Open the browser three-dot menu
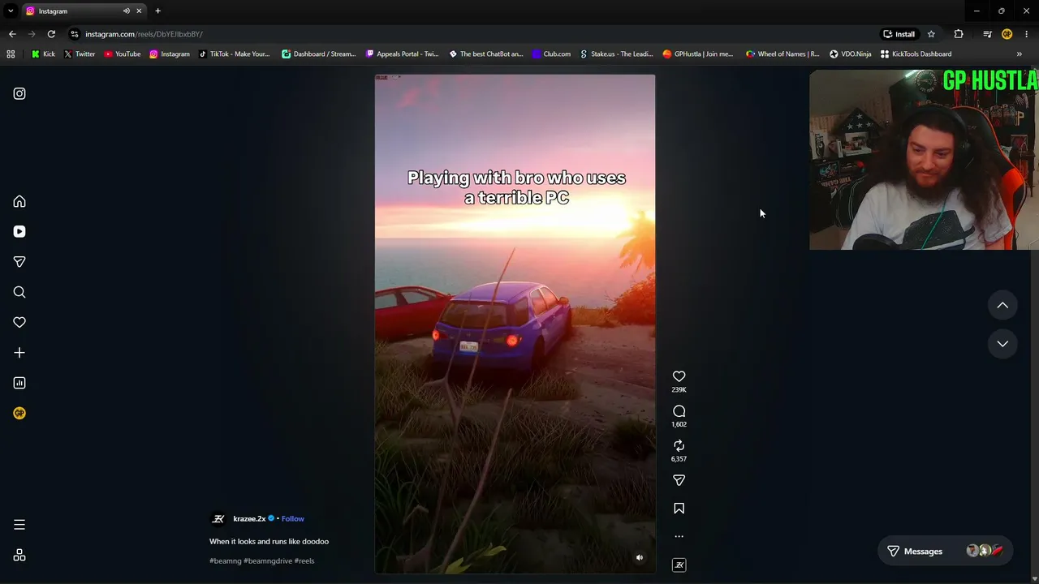Viewport: 1039px width, 584px height. click(x=1027, y=34)
